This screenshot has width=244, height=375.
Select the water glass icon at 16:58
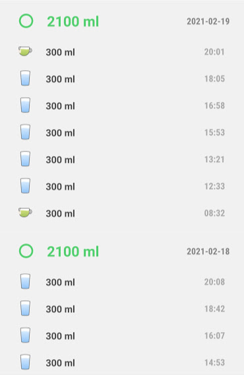click(25, 105)
